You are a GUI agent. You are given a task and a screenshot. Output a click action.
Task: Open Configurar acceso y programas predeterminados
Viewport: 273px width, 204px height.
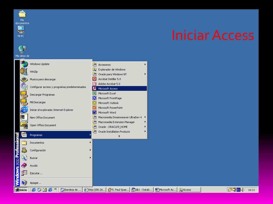pos(56,87)
